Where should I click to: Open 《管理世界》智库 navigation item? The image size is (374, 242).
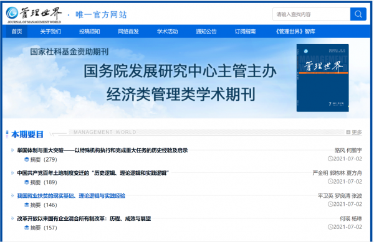(295, 31)
